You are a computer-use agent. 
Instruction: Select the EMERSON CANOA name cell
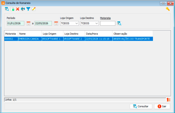coord(30,39)
